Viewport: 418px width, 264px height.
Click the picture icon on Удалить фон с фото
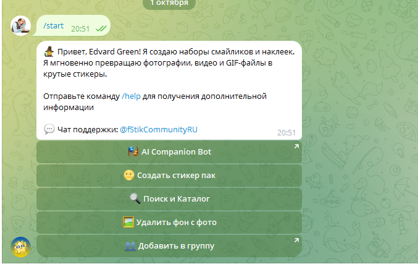[128, 222]
